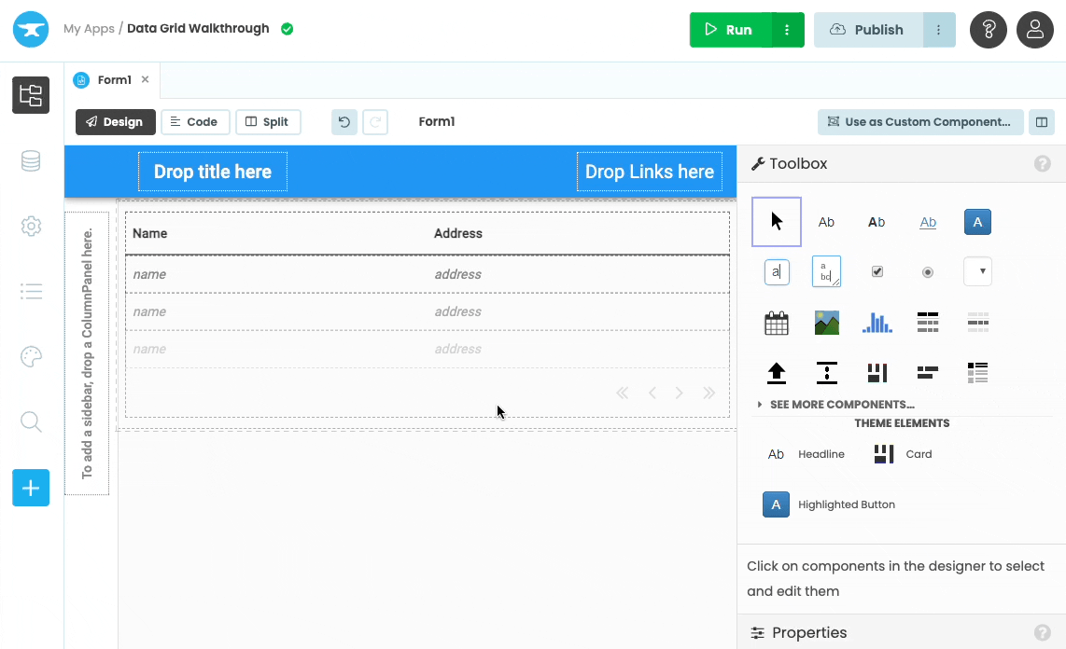Click the blue plus add button

pos(31,488)
